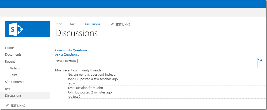Select Discussions in the left sidebar

pyautogui.click(x=13, y=96)
